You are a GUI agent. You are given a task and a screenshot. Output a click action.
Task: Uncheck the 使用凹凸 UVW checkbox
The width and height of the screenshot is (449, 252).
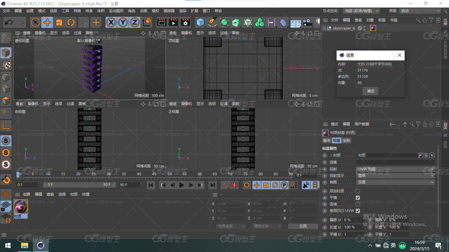pyautogui.click(x=358, y=211)
